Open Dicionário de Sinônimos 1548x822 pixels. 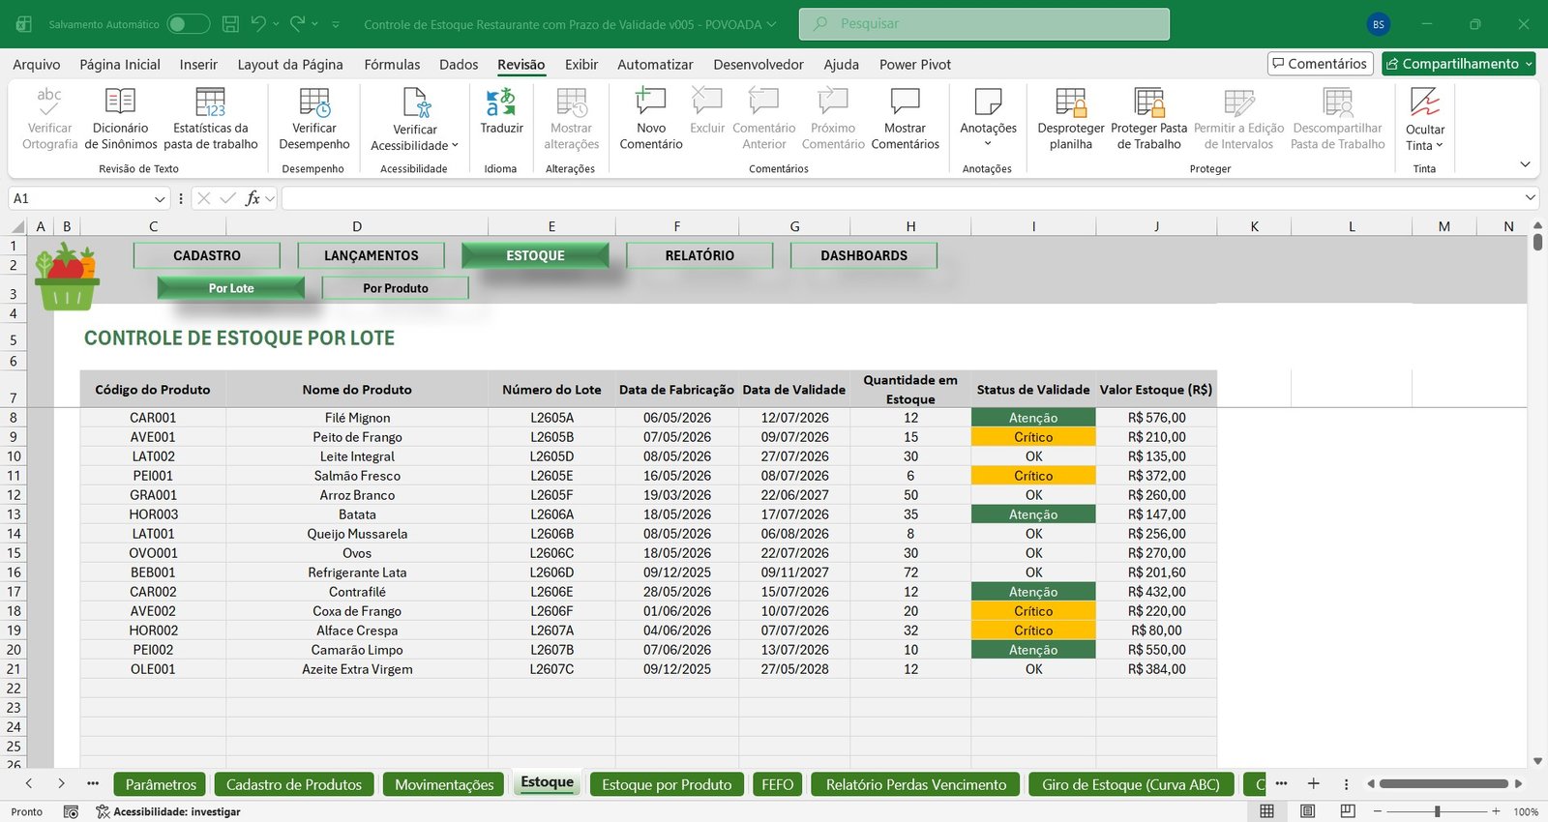click(x=120, y=118)
